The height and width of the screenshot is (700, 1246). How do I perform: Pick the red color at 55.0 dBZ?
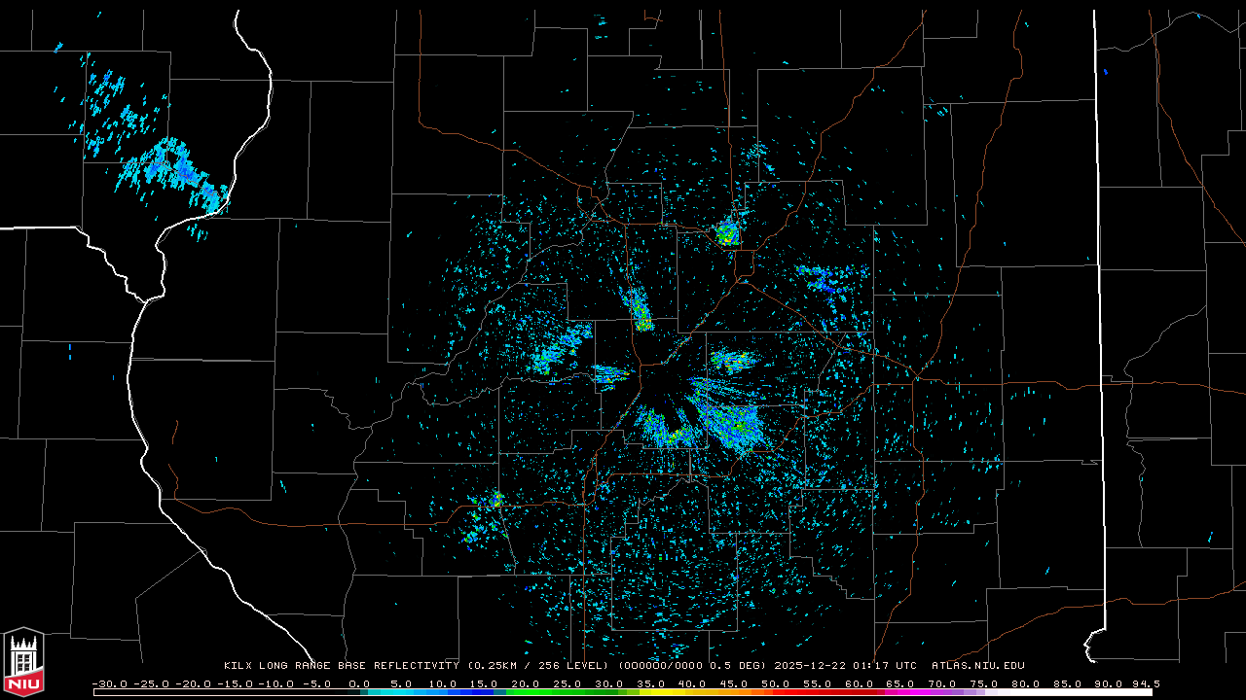(x=818, y=692)
